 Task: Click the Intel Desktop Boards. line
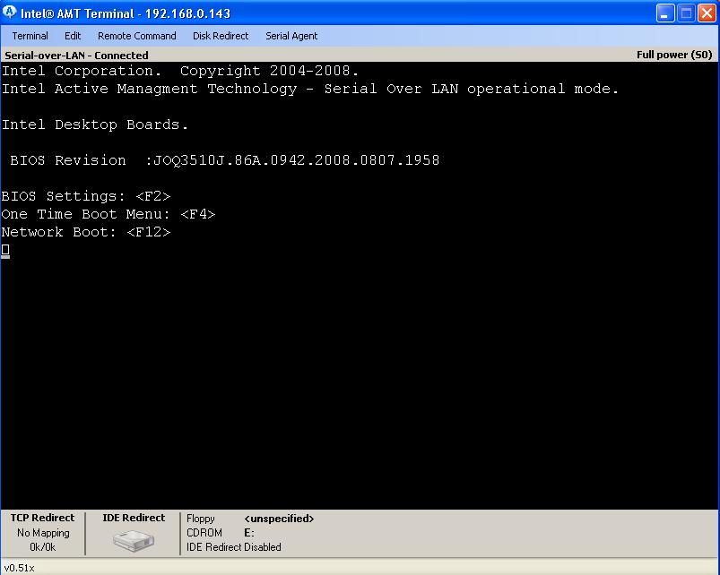95,124
